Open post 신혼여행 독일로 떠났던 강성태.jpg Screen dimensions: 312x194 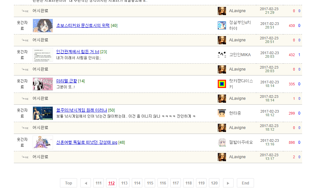pos(86,142)
